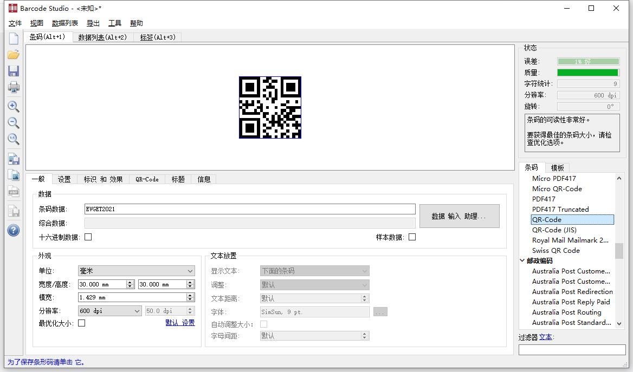633x372 pixels.
Task: Open the 帮助 menu
Action: 137,23
